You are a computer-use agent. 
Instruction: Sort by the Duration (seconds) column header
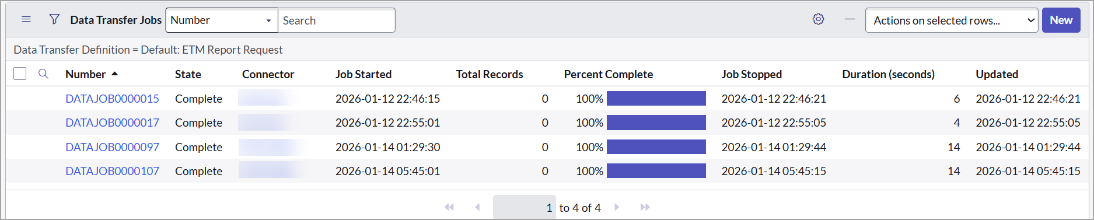tap(888, 74)
